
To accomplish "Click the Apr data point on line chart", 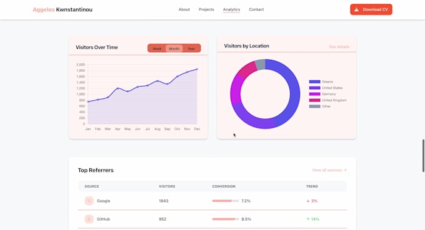I will 117,89.
